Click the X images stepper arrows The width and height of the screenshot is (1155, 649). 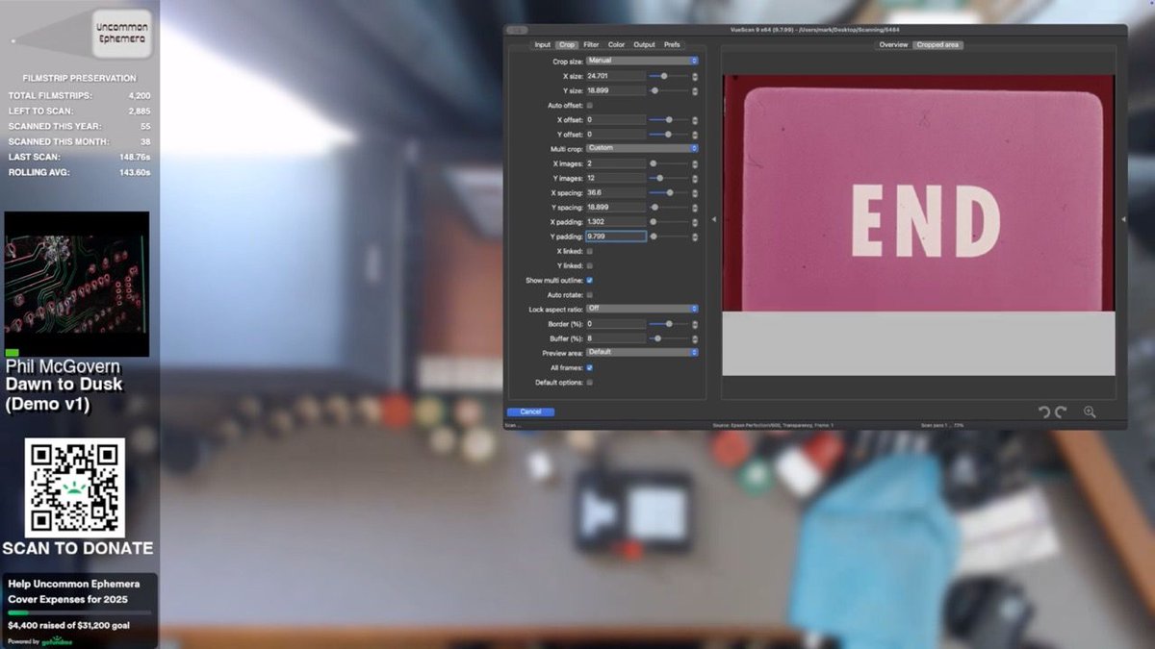[x=695, y=163]
